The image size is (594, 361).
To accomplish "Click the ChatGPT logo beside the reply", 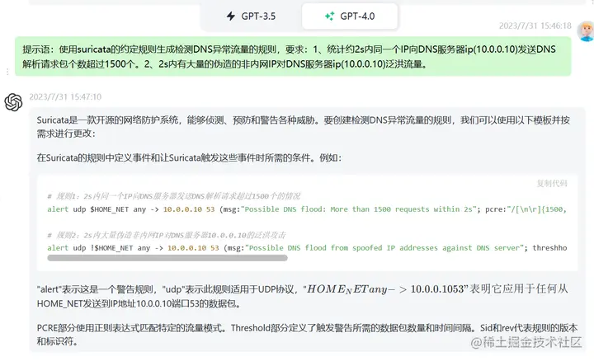I will tap(14, 102).
